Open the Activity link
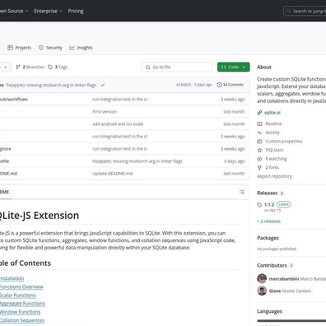Viewport: 326px width, 326px height. [272, 133]
